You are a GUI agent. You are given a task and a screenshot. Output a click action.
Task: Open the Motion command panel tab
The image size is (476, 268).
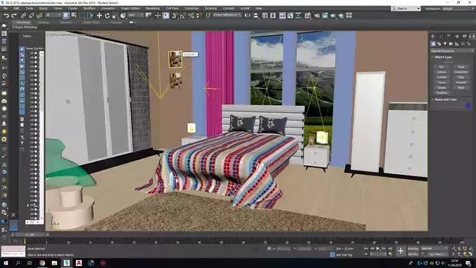pyautogui.click(x=457, y=36)
